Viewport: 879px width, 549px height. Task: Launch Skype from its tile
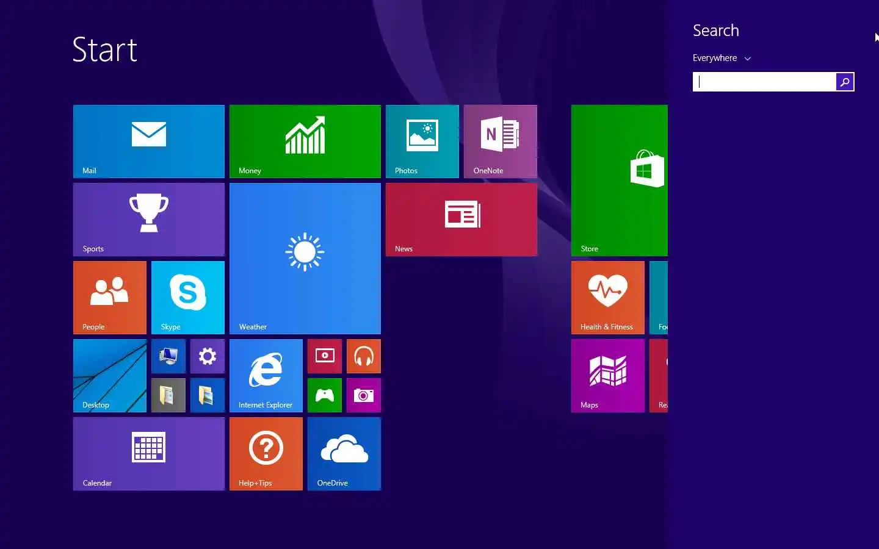point(188,298)
